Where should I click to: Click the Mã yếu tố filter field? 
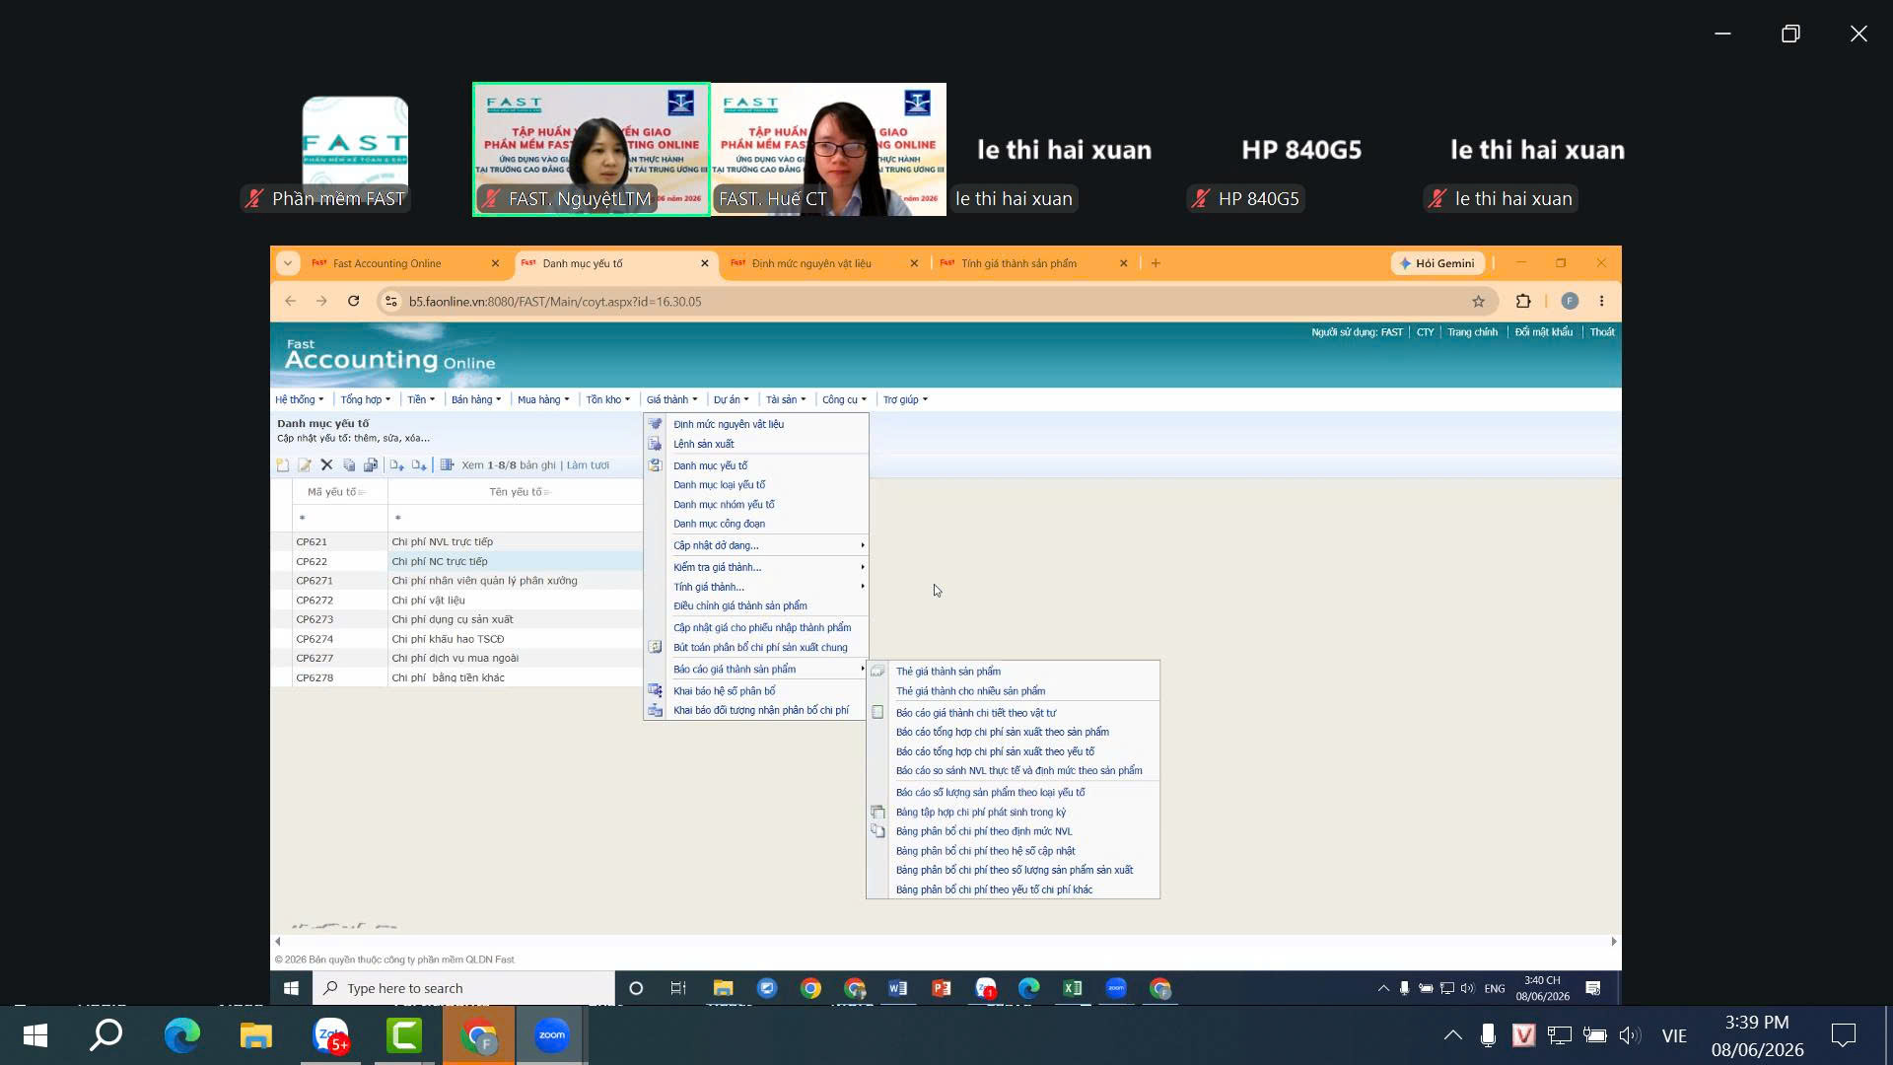[x=340, y=518]
